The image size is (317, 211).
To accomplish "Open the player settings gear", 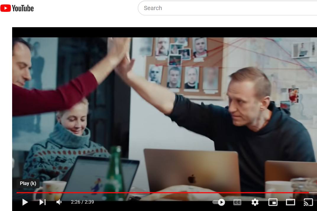I will pyautogui.click(x=255, y=202).
